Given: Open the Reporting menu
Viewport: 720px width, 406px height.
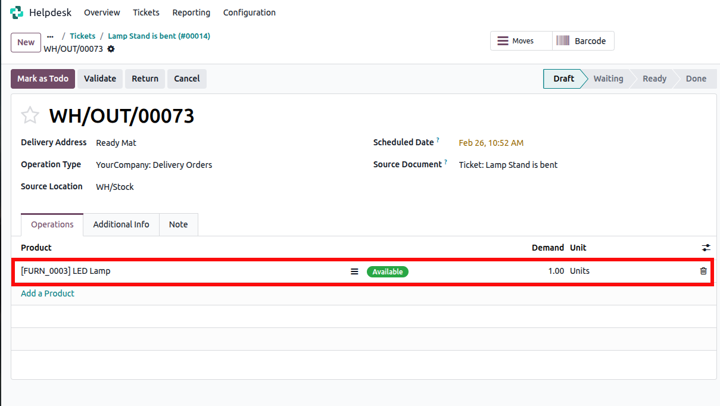Looking at the screenshot, I should click(x=191, y=13).
